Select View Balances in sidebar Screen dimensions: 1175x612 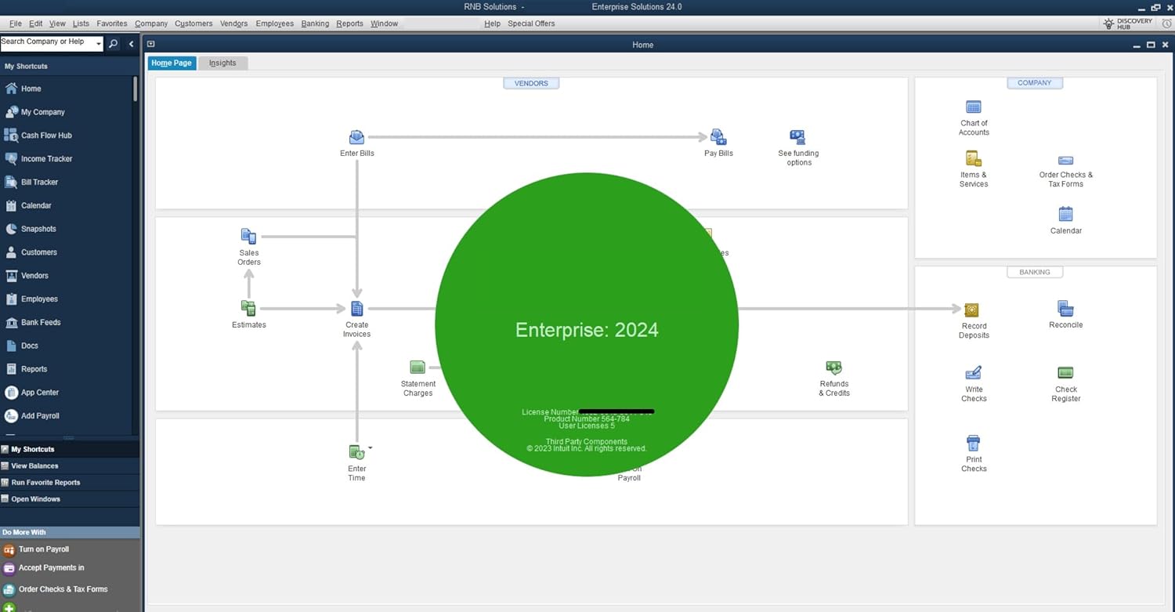[34, 465]
